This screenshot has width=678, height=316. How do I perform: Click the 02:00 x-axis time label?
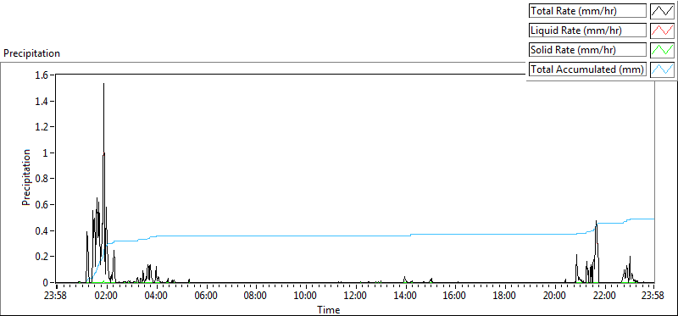click(107, 297)
